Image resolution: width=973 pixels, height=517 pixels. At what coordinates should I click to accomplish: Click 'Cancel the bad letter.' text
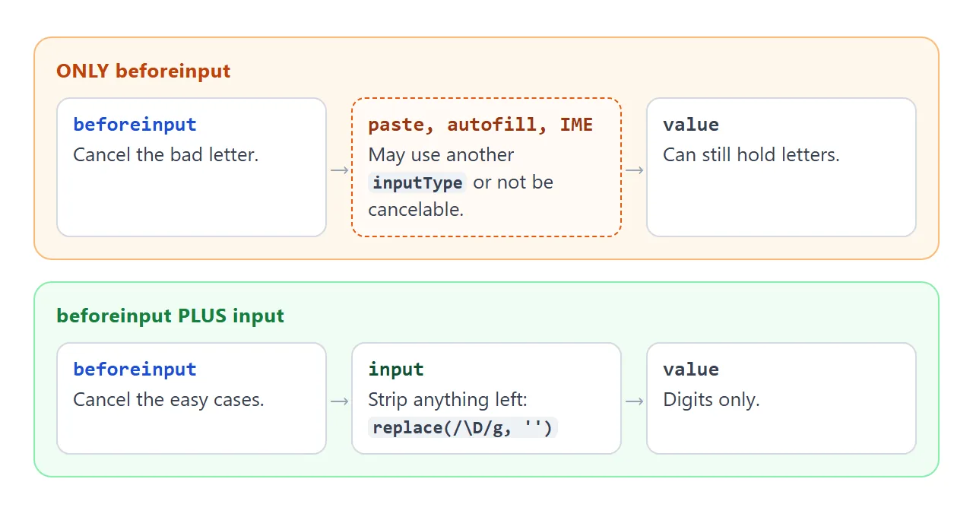click(x=166, y=155)
